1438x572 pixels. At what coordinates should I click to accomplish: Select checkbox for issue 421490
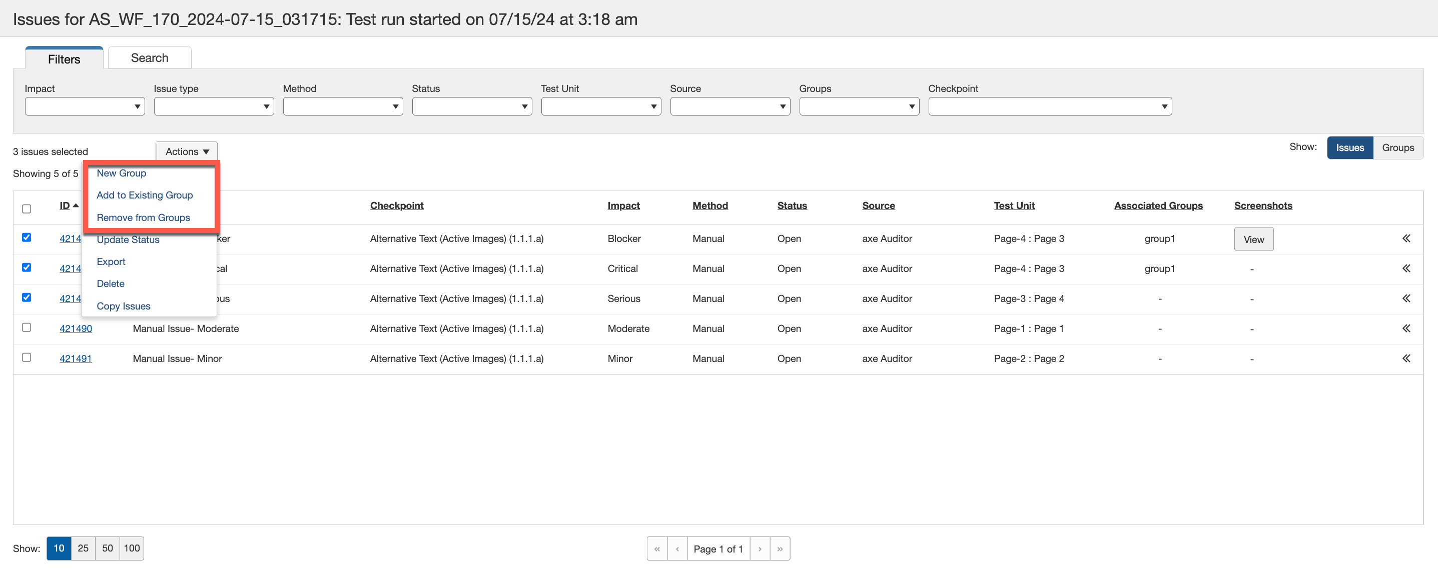click(x=26, y=327)
